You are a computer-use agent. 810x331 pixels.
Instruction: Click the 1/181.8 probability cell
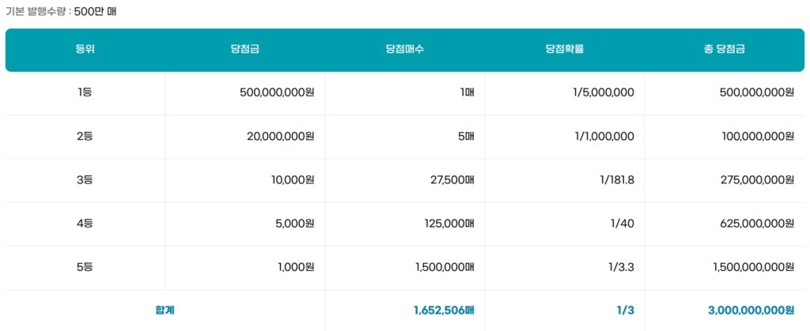[617, 179]
